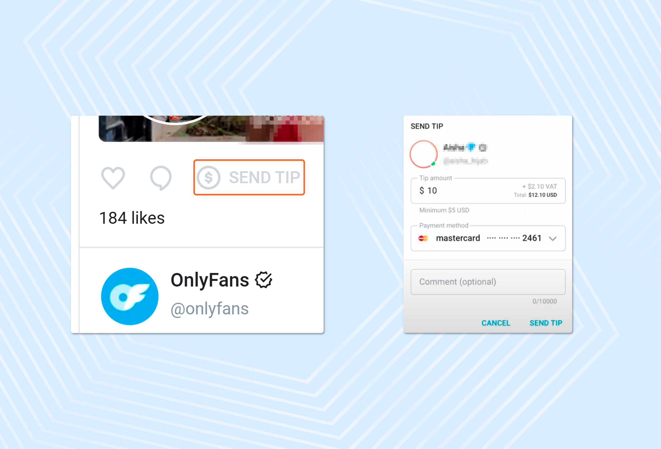Click the verified badge beside OnlyFans

tap(263, 280)
